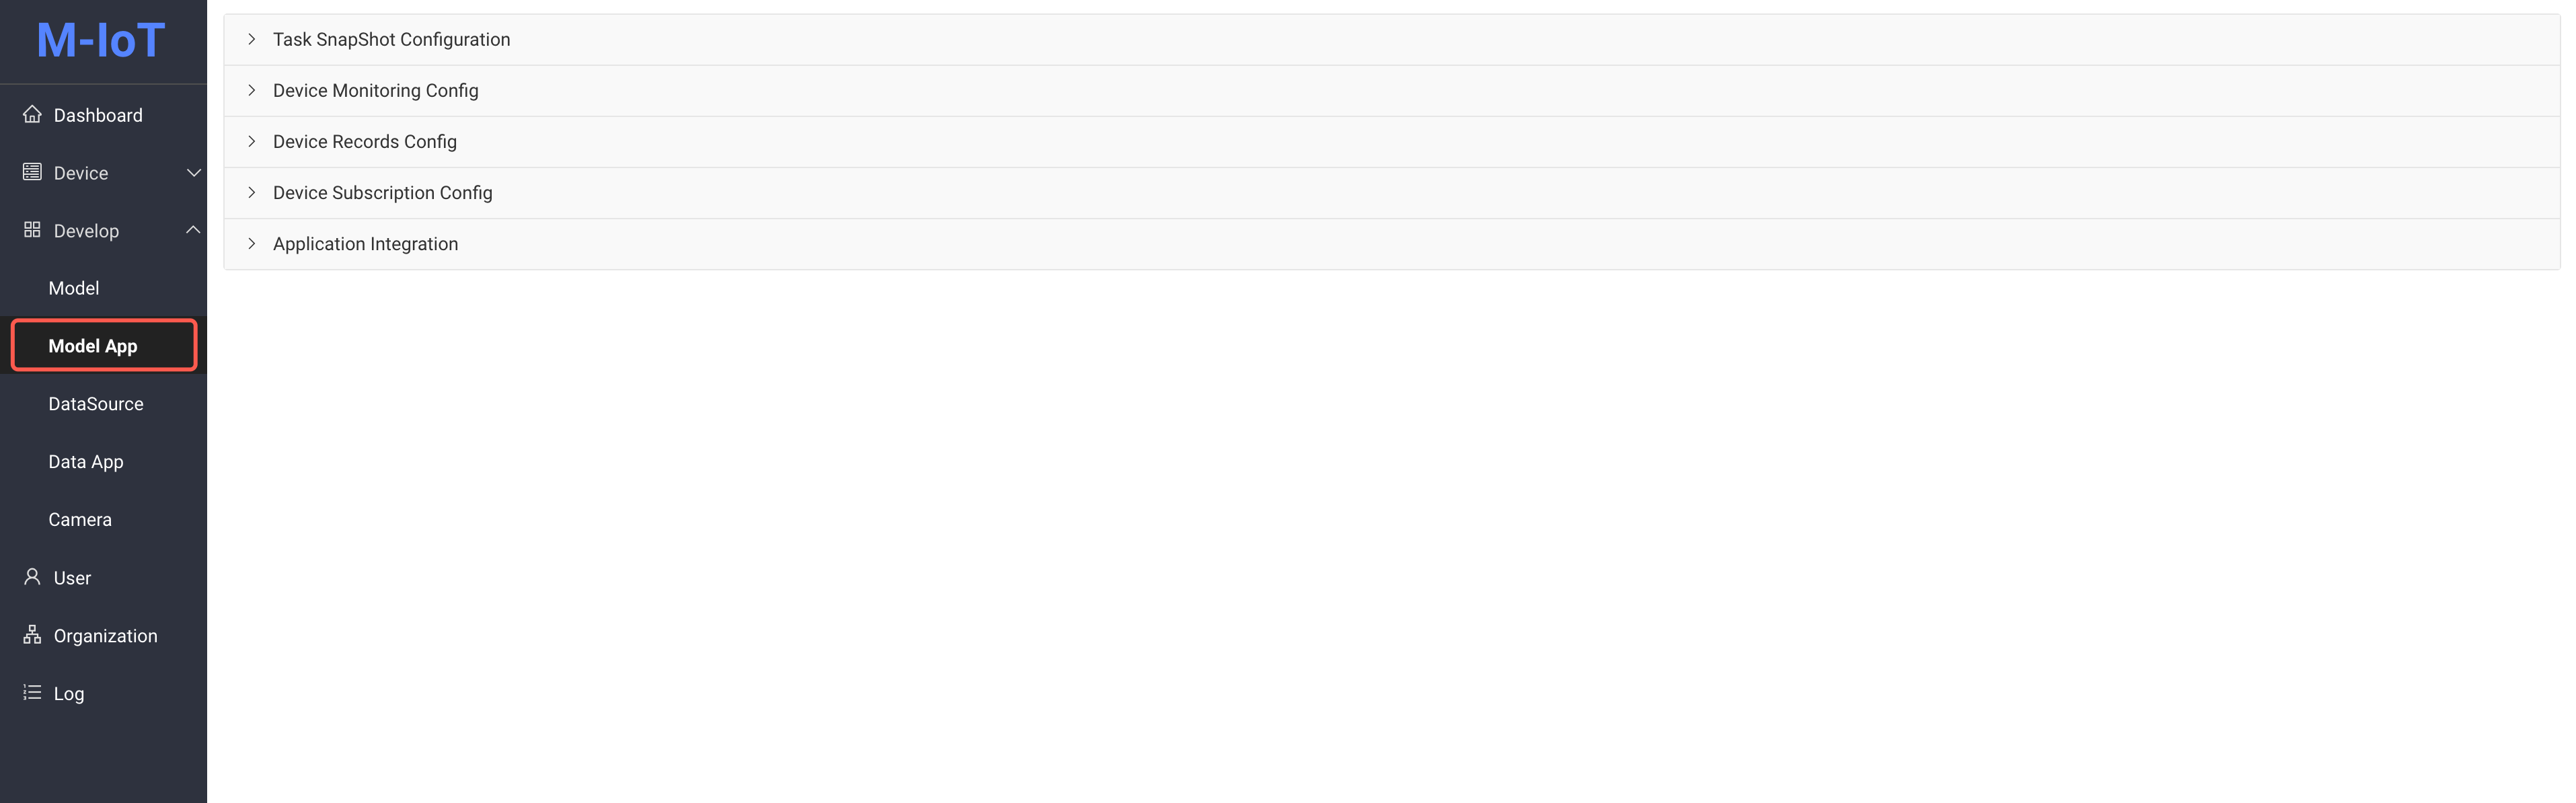The image size is (2576, 803).
Task: Click the Organization hierarchy icon
Action: coord(32,636)
